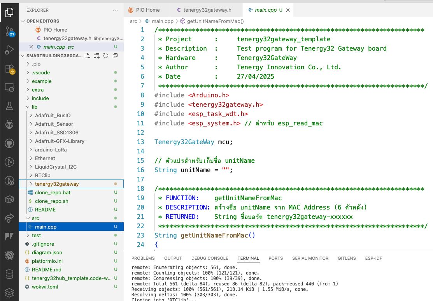The height and width of the screenshot is (301, 433).
Task: Click New File icon in explorer header
Action: click(87, 56)
